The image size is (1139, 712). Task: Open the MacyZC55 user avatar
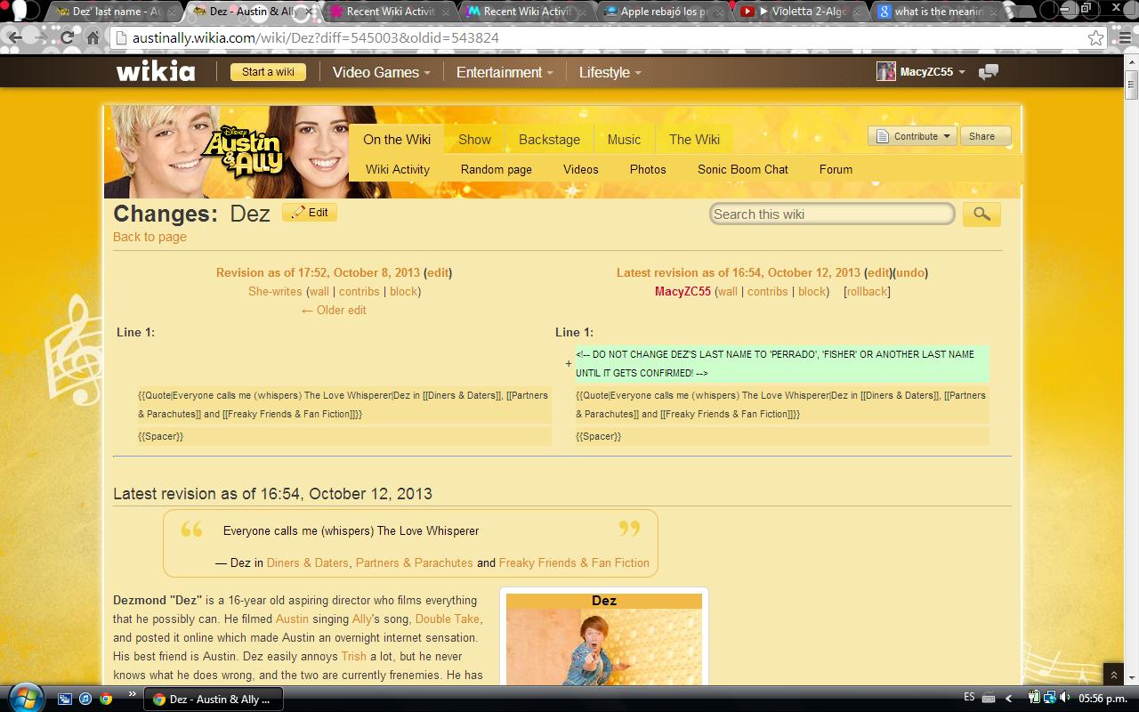pos(885,72)
